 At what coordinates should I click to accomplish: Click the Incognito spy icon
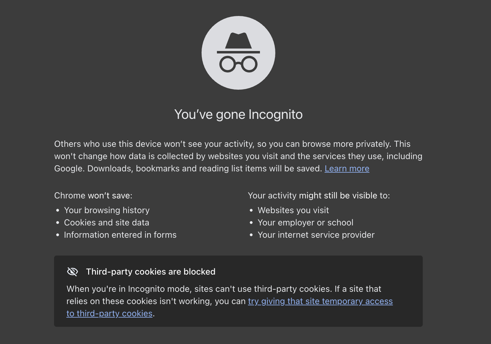pyautogui.click(x=238, y=52)
